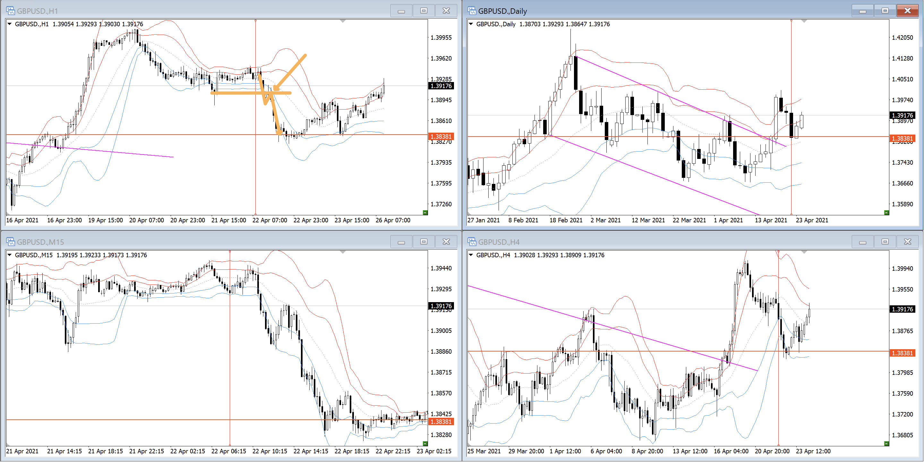924x462 pixels.
Task: Click the GBPUSD H4 chart window icon
Action: tap(472, 242)
